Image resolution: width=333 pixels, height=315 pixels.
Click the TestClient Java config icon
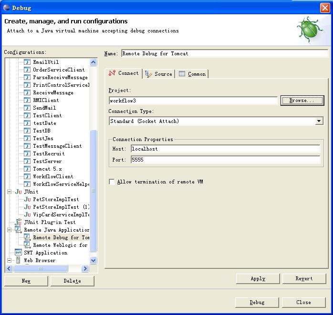coord(27,115)
